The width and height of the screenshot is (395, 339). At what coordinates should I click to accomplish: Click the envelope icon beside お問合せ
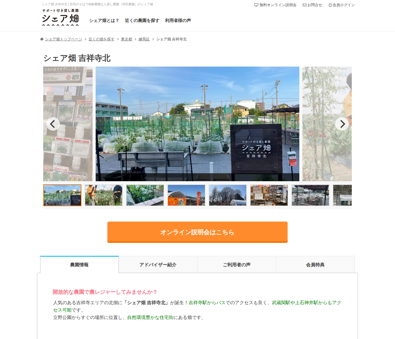305,5
